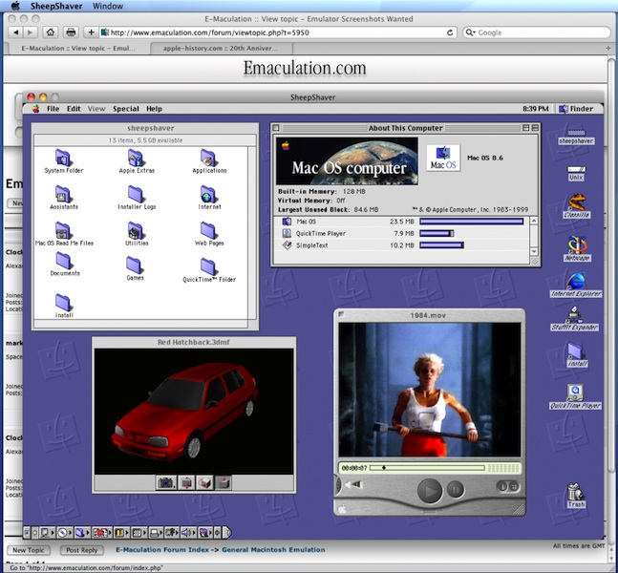The height and width of the screenshot is (573, 618).
Task: Select the Classilla desktop icon
Action: pyautogui.click(x=575, y=202)
